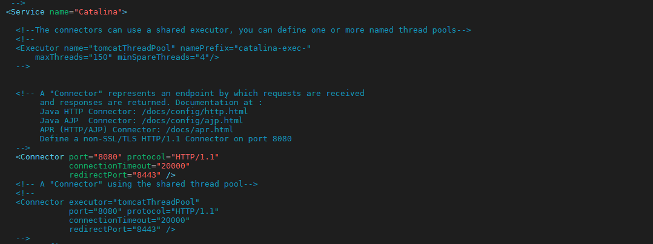Click the maxThreads "150" value

click(x=101, y=57)
